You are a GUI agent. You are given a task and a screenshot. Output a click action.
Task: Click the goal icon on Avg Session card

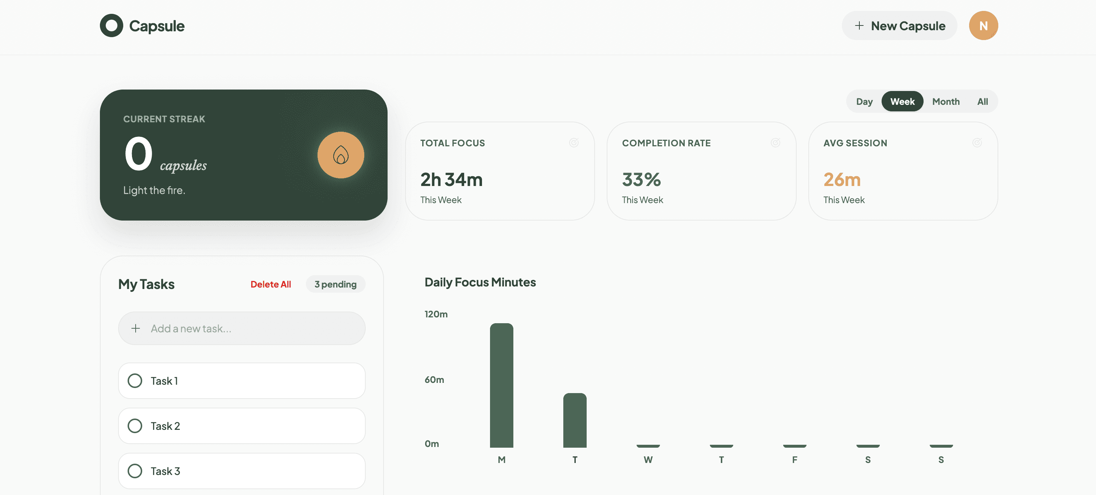[978, 143]
